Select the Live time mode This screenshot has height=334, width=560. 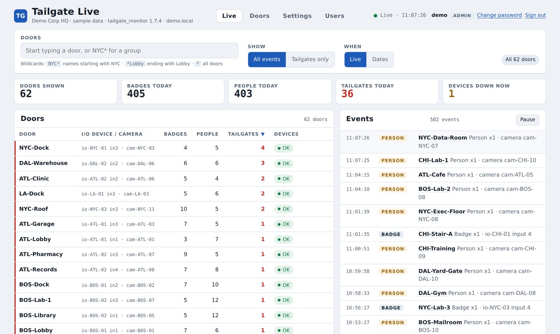pos(355,59)
